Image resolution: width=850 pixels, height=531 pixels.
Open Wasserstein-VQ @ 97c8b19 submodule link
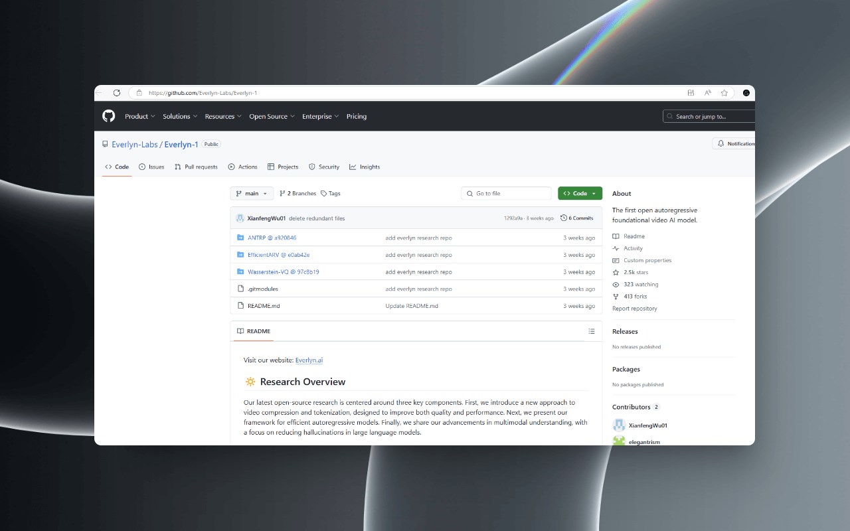pyautogui.click(x=284, y=271)
